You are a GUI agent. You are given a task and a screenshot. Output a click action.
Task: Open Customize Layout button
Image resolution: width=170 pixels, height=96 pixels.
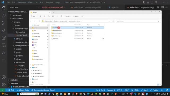(x=156, y=2)
